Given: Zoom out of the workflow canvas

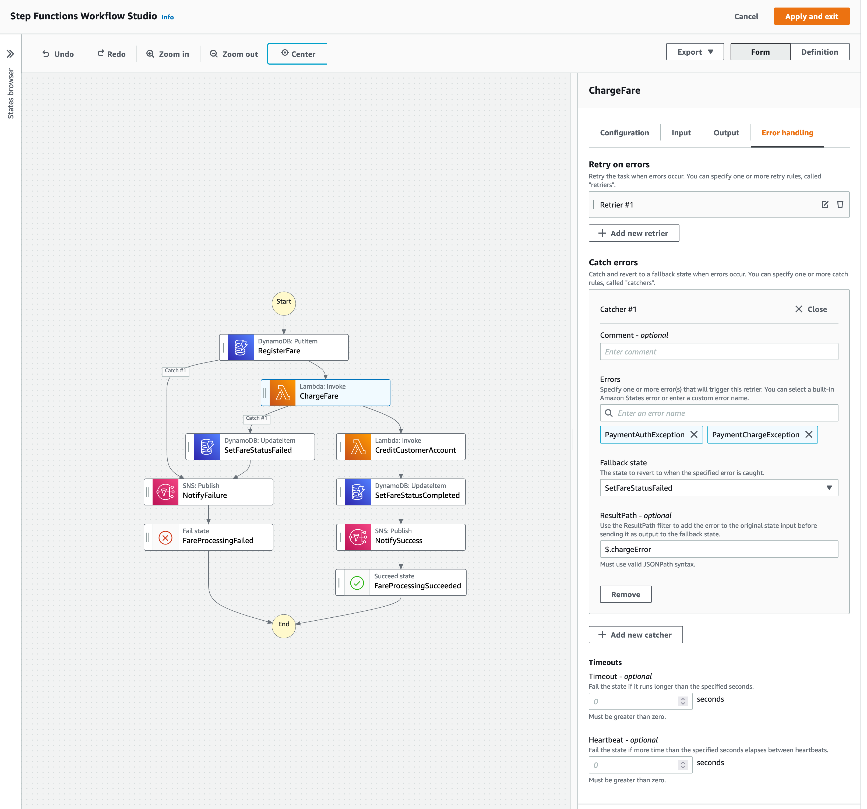Looking at the screenshot, I should (234, 54).
